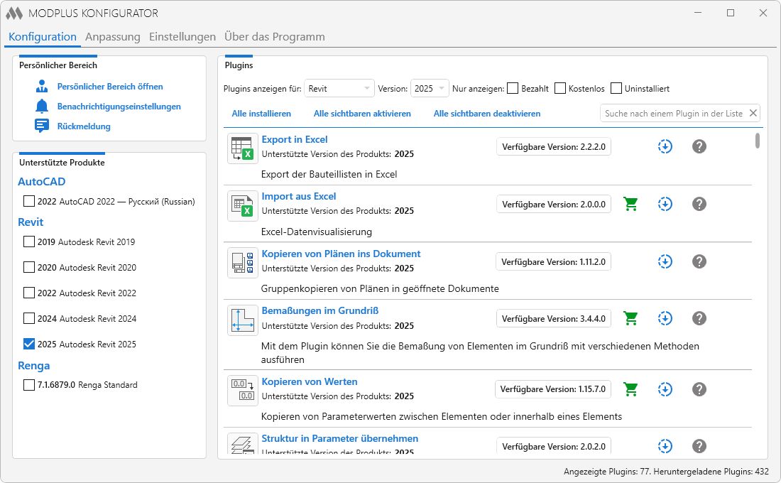This screenshot has height=483, width=781.
Task: Open the Plugins anzeigen für Revit dropdown
Action: coord(339,88)
